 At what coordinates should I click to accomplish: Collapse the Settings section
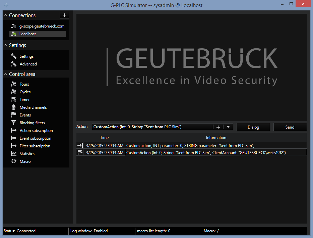point(5,45)
